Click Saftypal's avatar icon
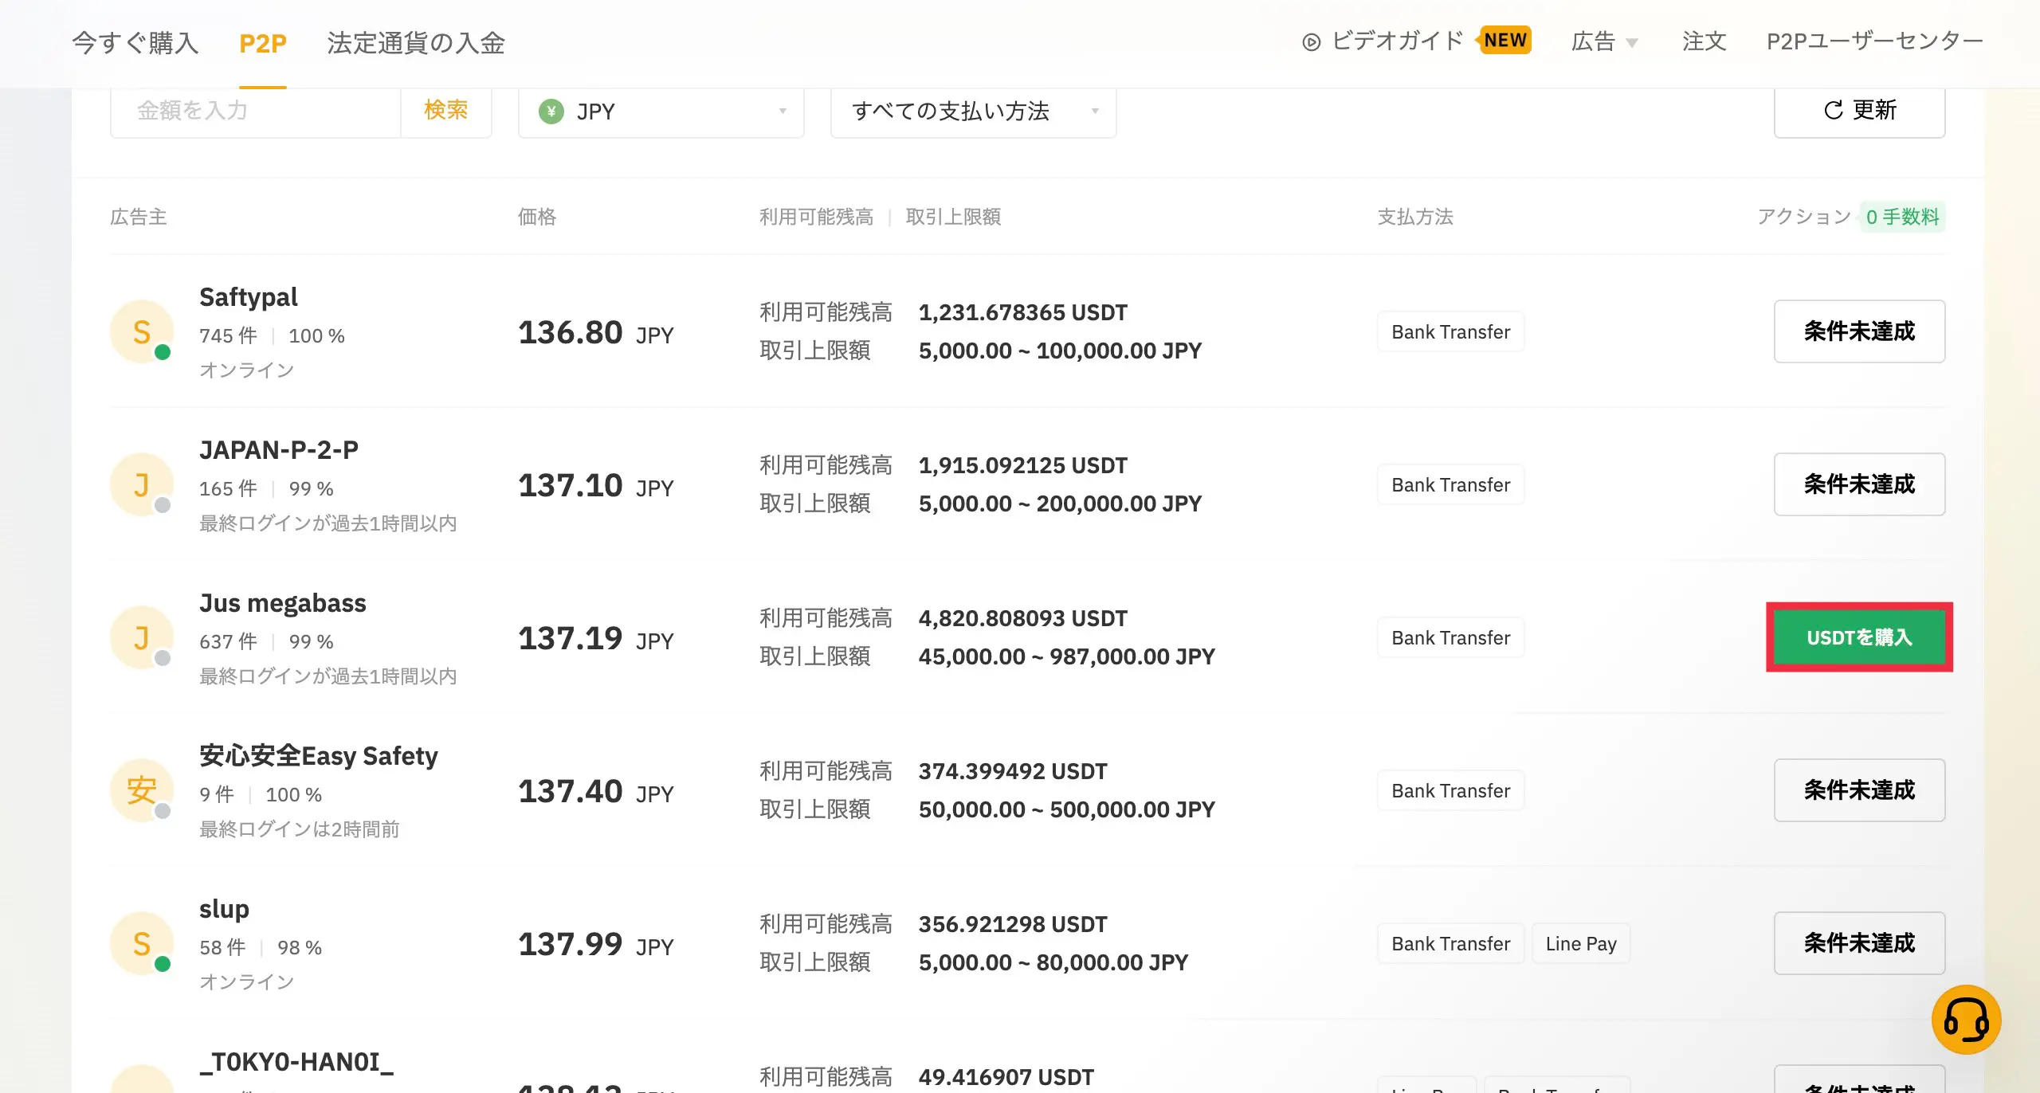 tap(142, 331)
